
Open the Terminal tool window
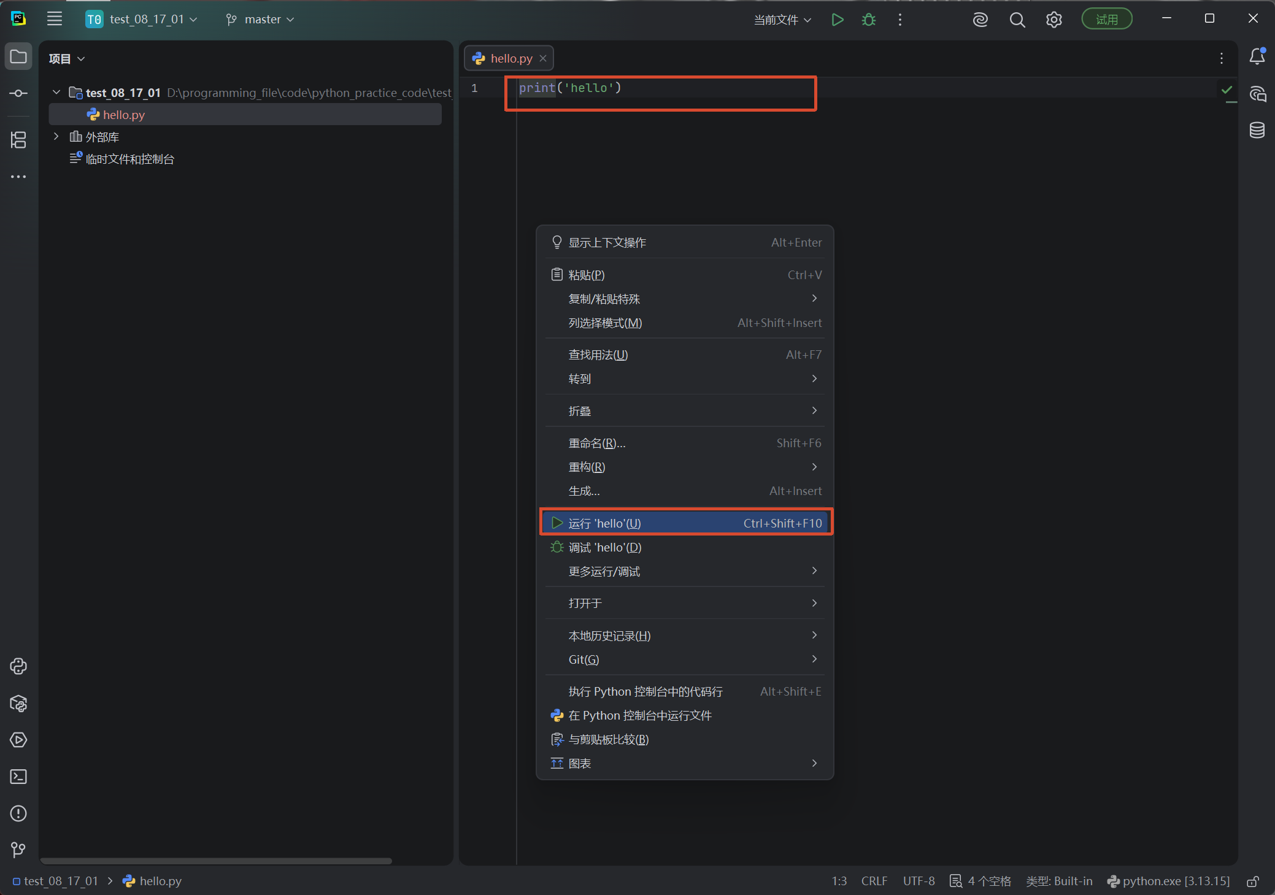click(18, 777)
